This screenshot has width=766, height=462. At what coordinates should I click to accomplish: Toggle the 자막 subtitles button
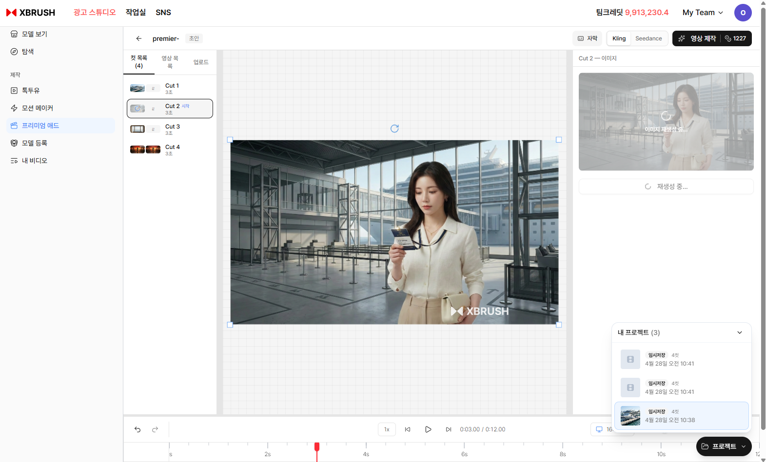[588, 38]
